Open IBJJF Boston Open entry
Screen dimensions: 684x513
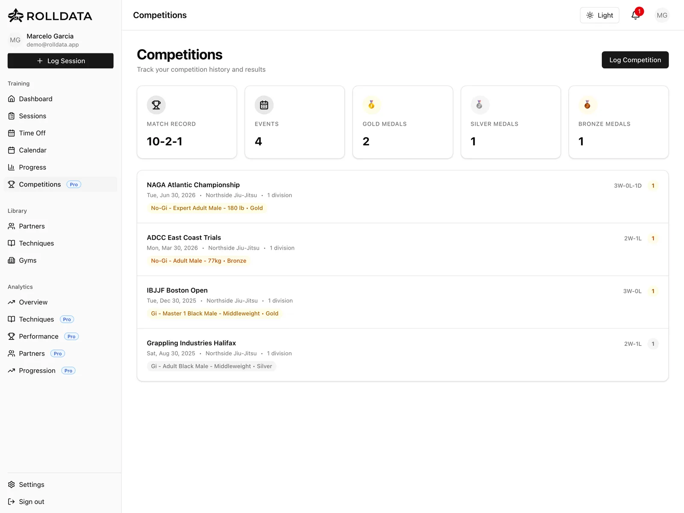pyautogui.click(x=402, y=302)
